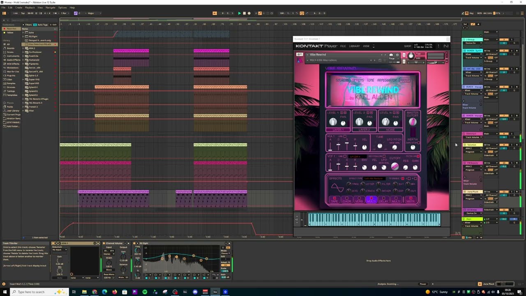This screenshot has width=526, height=296.
Task: Open the Playback menu
Action: (30, 7)
